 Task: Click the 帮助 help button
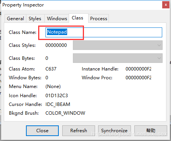point(151,131)
